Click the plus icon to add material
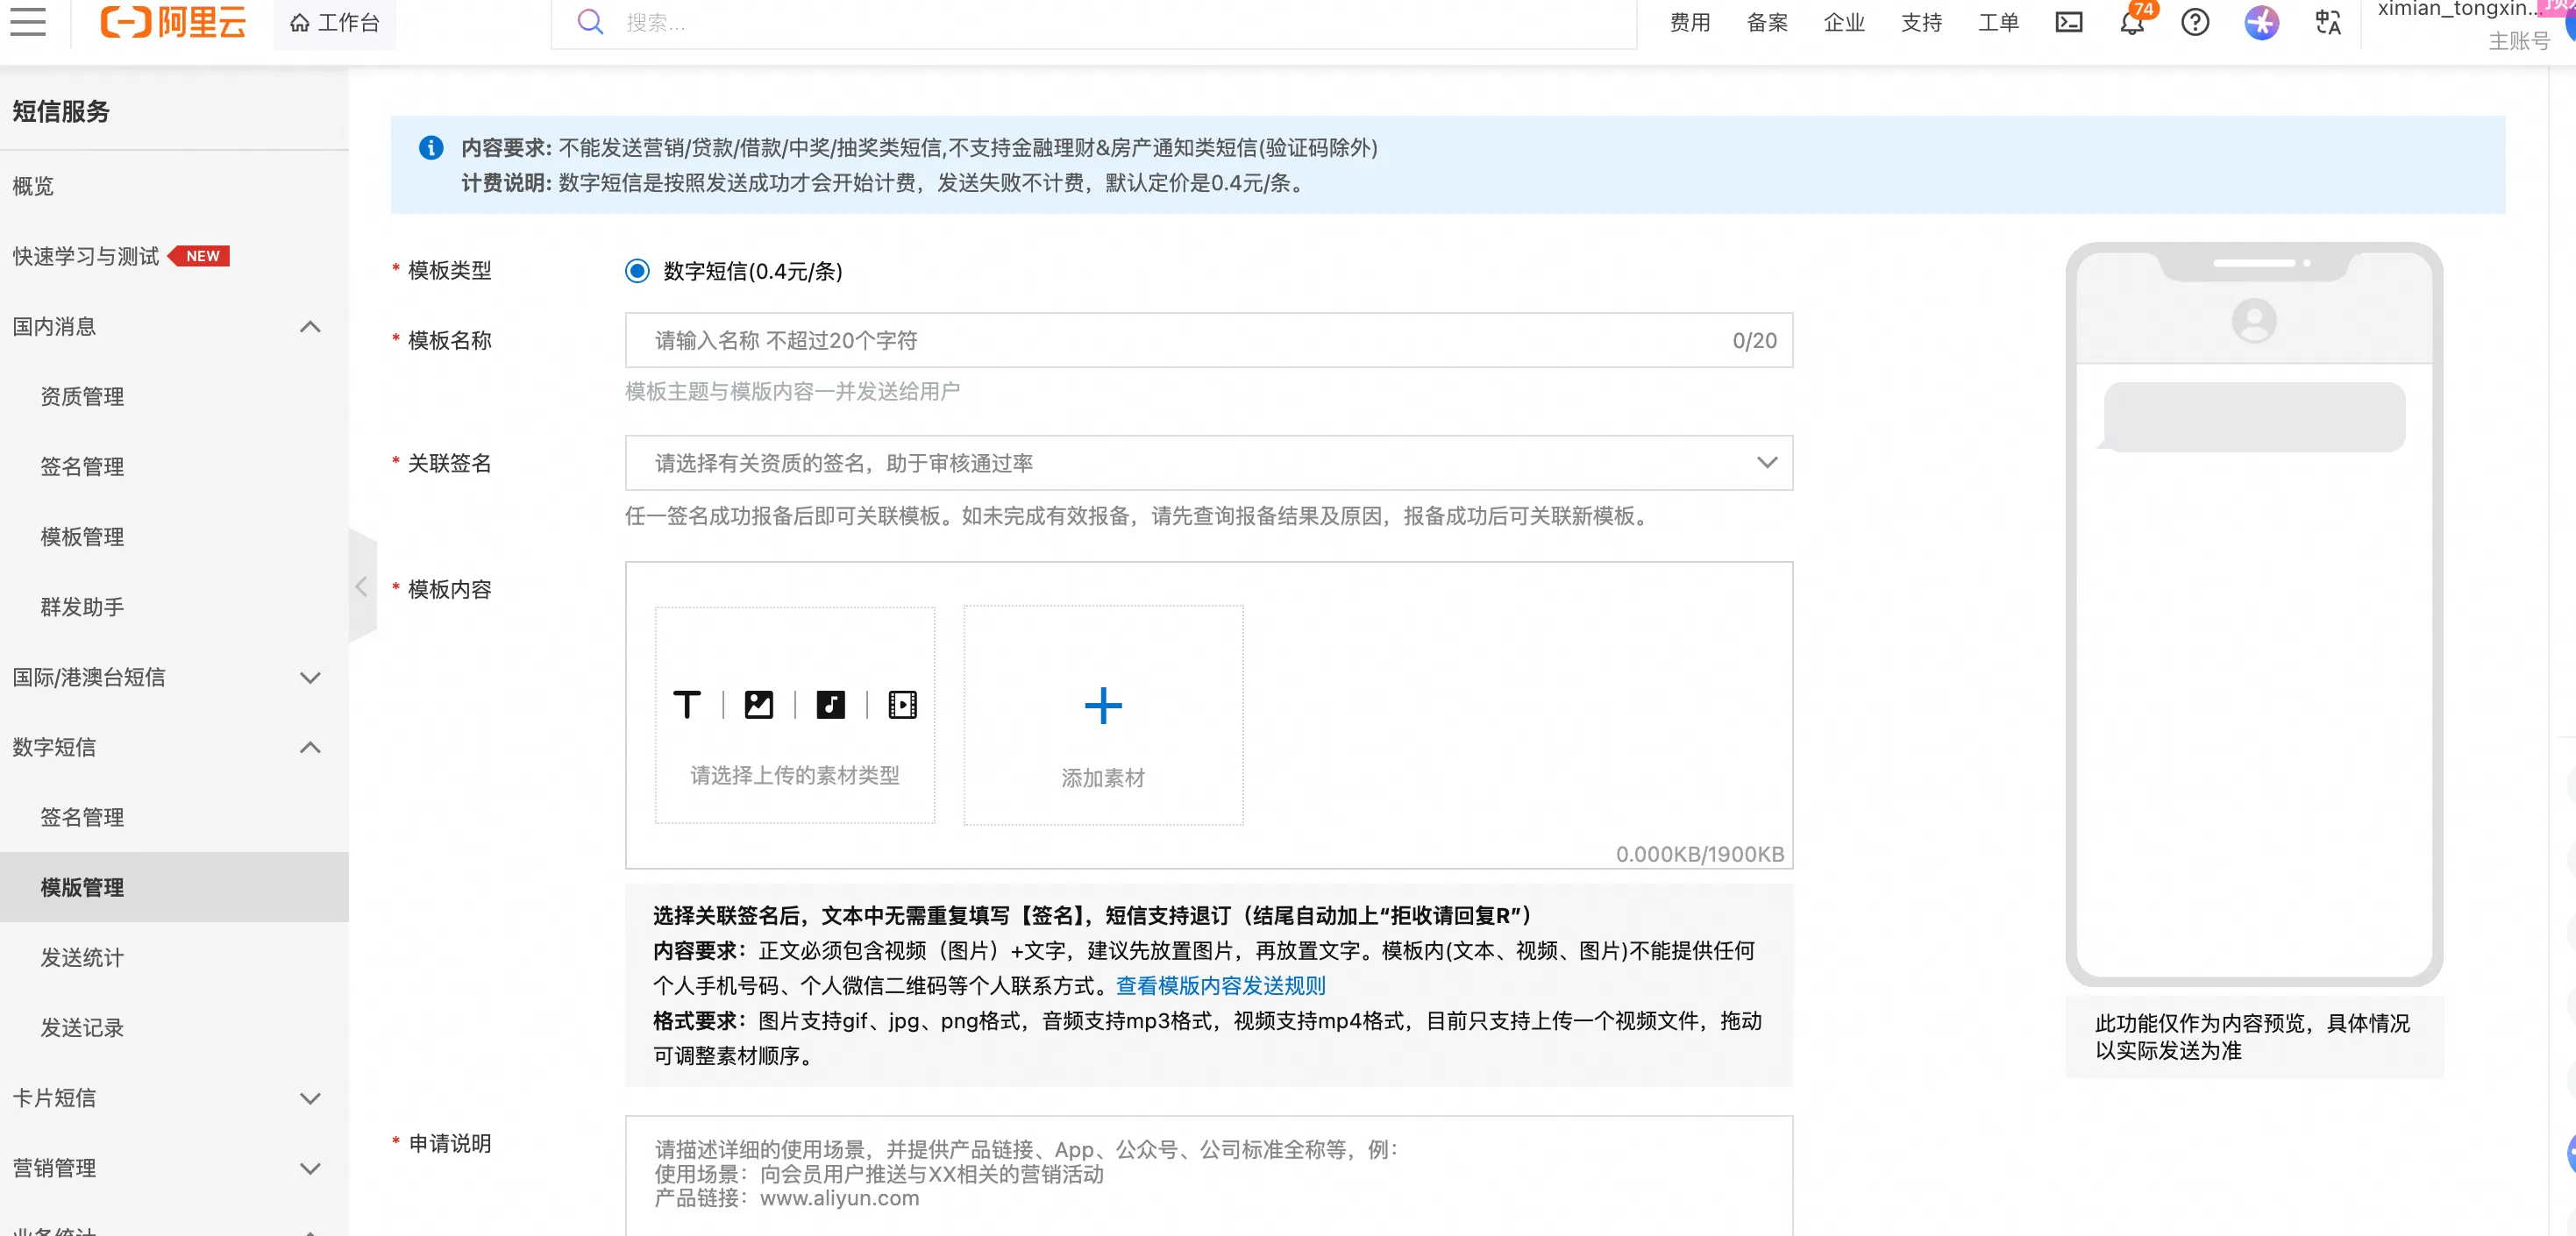Viewport: 2576px width, 1236px height. 1103,706
